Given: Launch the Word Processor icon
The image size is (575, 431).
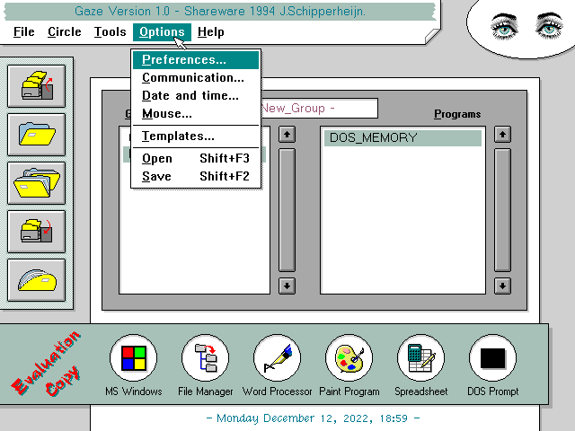Looking at the screenshot, I should 278,358.
